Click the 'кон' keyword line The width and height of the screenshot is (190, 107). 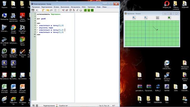point(39,34)
